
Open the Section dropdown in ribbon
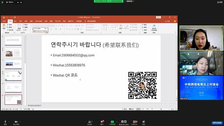pos(25,30)
